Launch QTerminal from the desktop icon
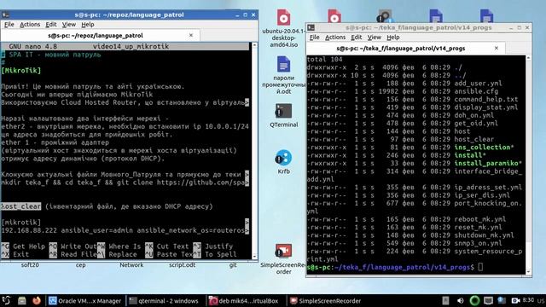This screenshot has width=546, height=307. coord(283,111)
